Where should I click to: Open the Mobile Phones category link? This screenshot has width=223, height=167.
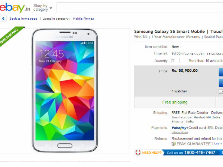83,19
